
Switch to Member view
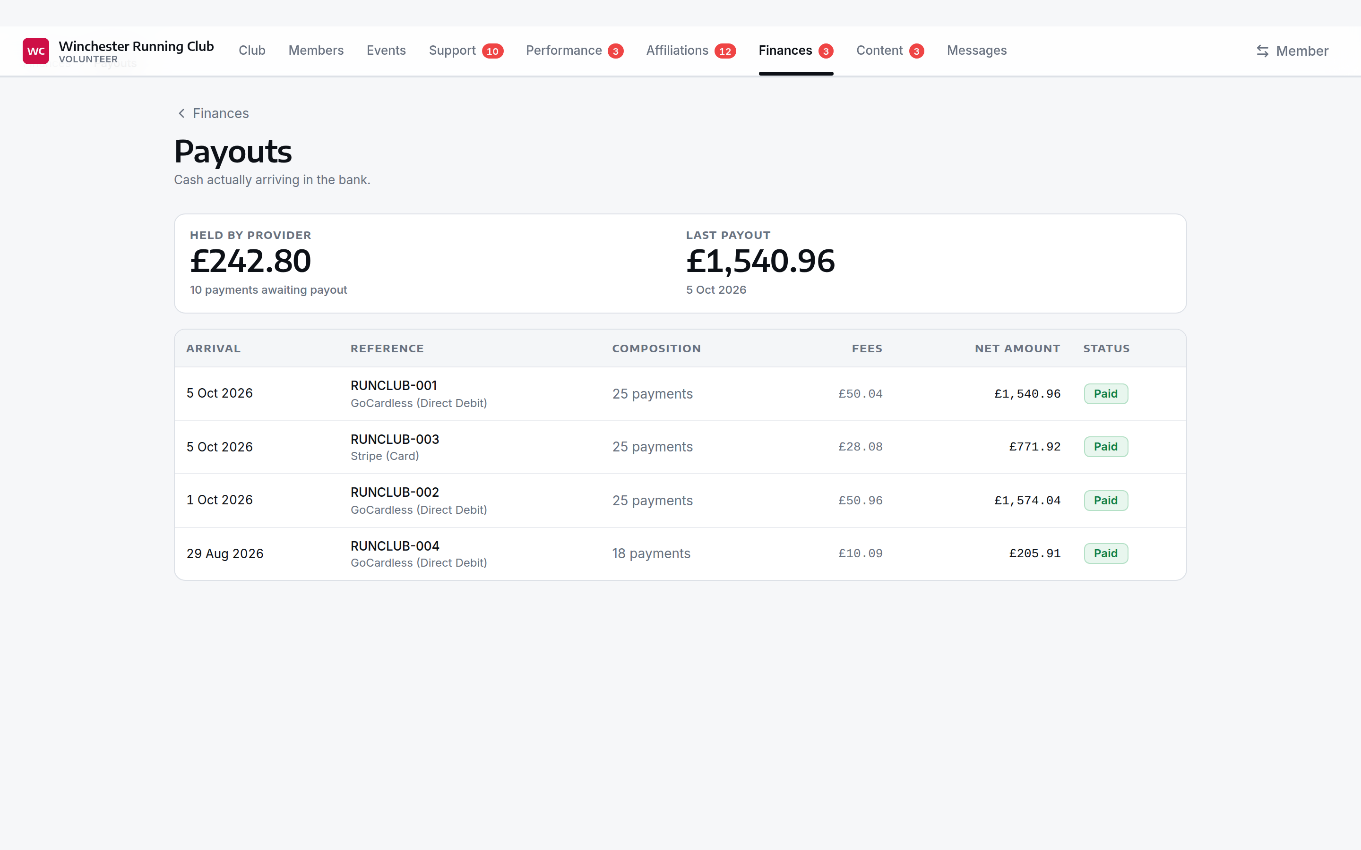pos(1292,51)
